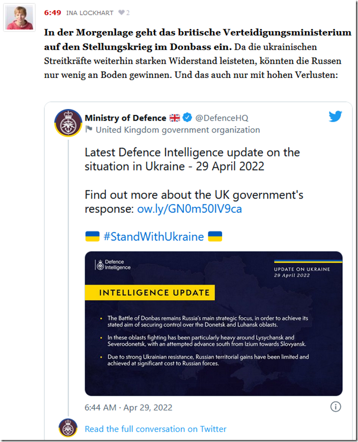The height and width of the screenshot is (442, 358).
Task: Click the UK flag emoji after Ministry of Defence
Action: coord(175,118)
